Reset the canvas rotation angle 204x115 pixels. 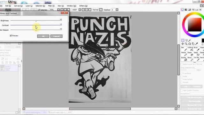[x=90, y=10]
